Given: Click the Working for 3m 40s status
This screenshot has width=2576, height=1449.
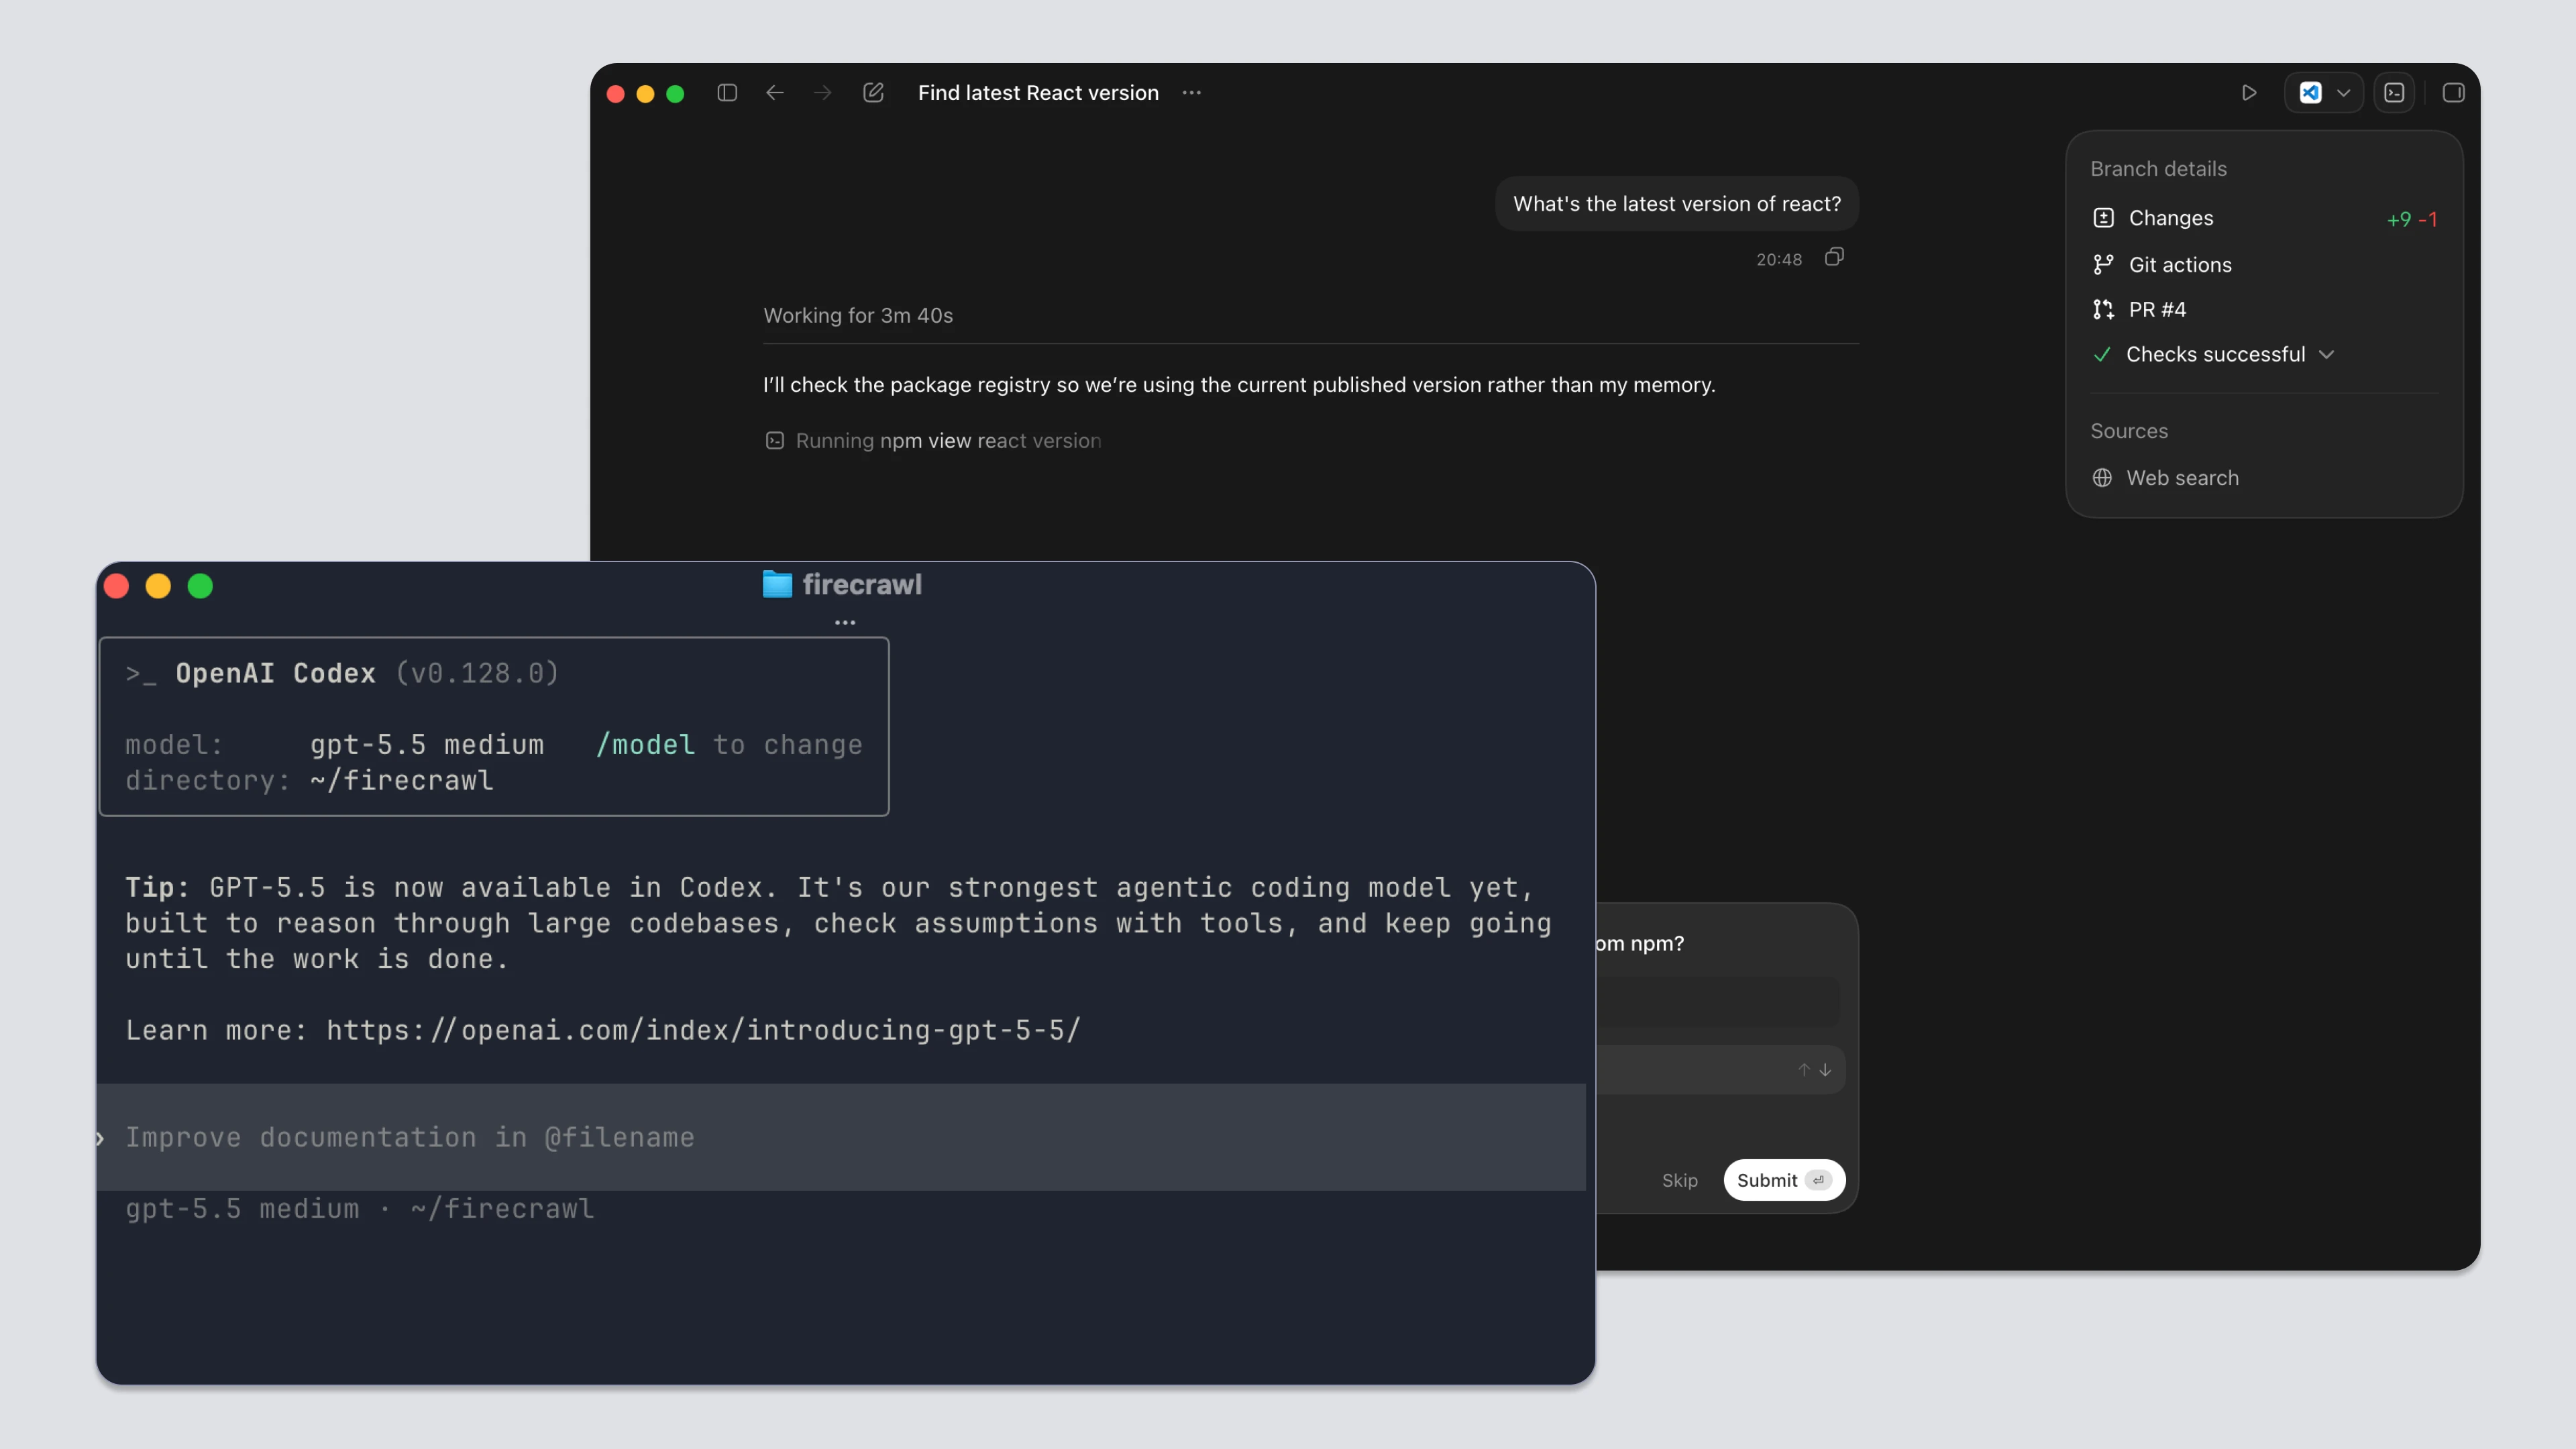Looking at the screenshot, I should [x=858, y=316].
